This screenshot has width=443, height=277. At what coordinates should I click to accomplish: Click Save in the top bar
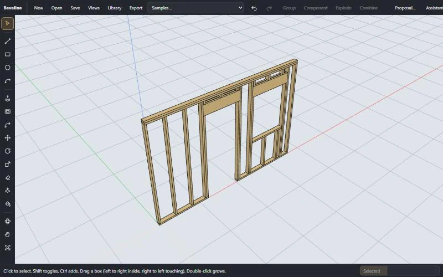pyautogui.click(x=75, y=8)
